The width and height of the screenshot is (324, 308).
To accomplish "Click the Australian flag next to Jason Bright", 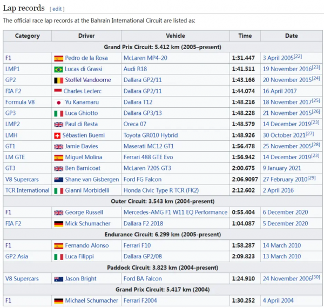I will pos(58,278).
